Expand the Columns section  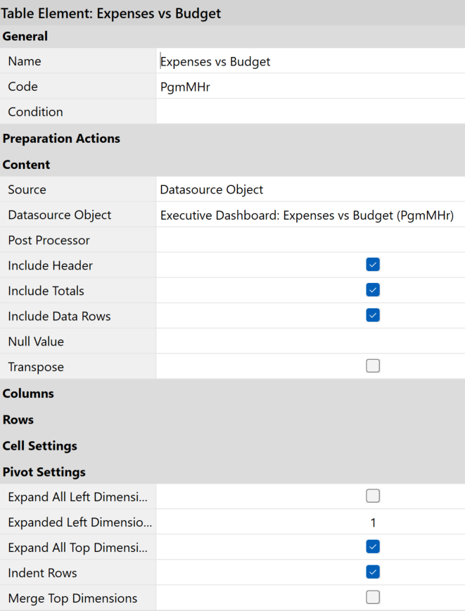coord(28,393)
